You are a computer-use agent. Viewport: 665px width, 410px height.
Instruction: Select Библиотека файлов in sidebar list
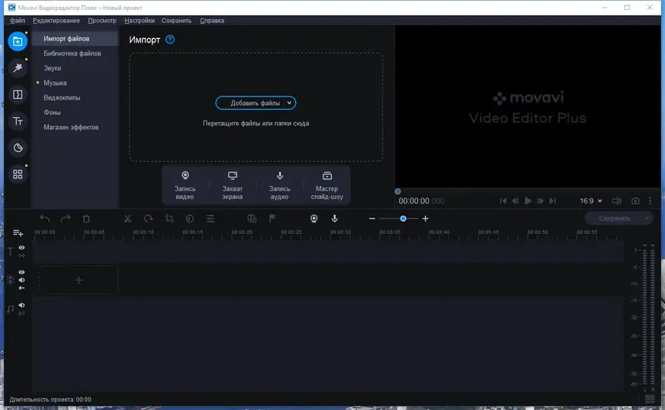coord(72,53)
